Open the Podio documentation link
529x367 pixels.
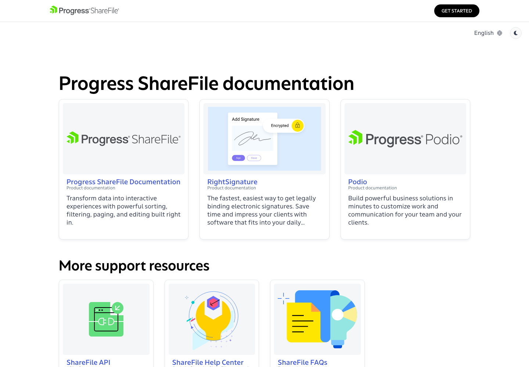click(357, 182)
